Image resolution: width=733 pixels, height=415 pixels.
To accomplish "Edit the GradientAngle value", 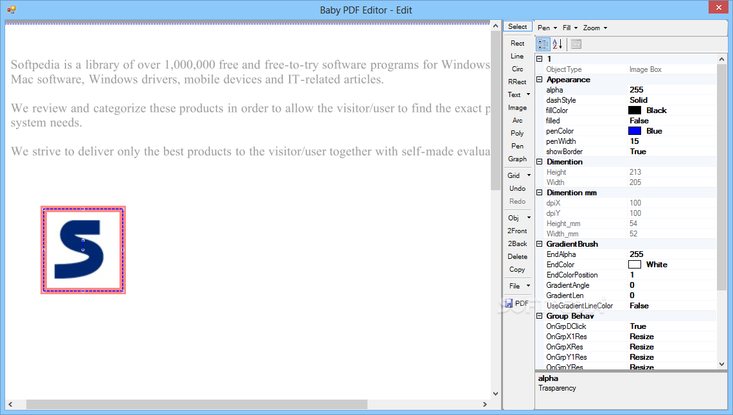I will pyautogui.click(x=632, y=285).
